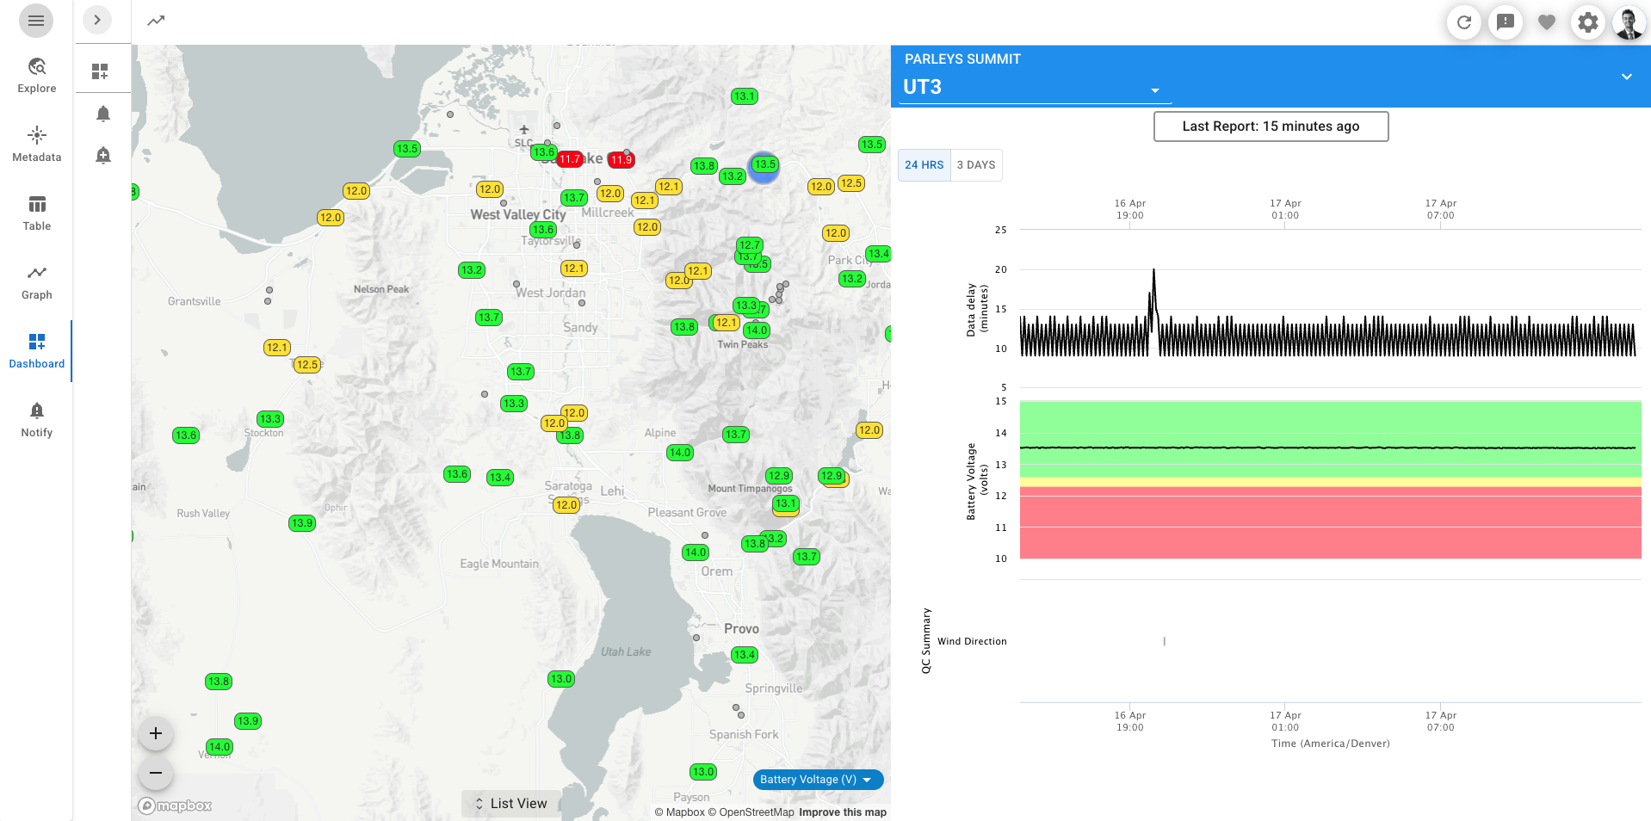This screenshot has height=821, width=1651.
Task: Open Battery Voltage (V) variable dropdown
Action: 816,780
